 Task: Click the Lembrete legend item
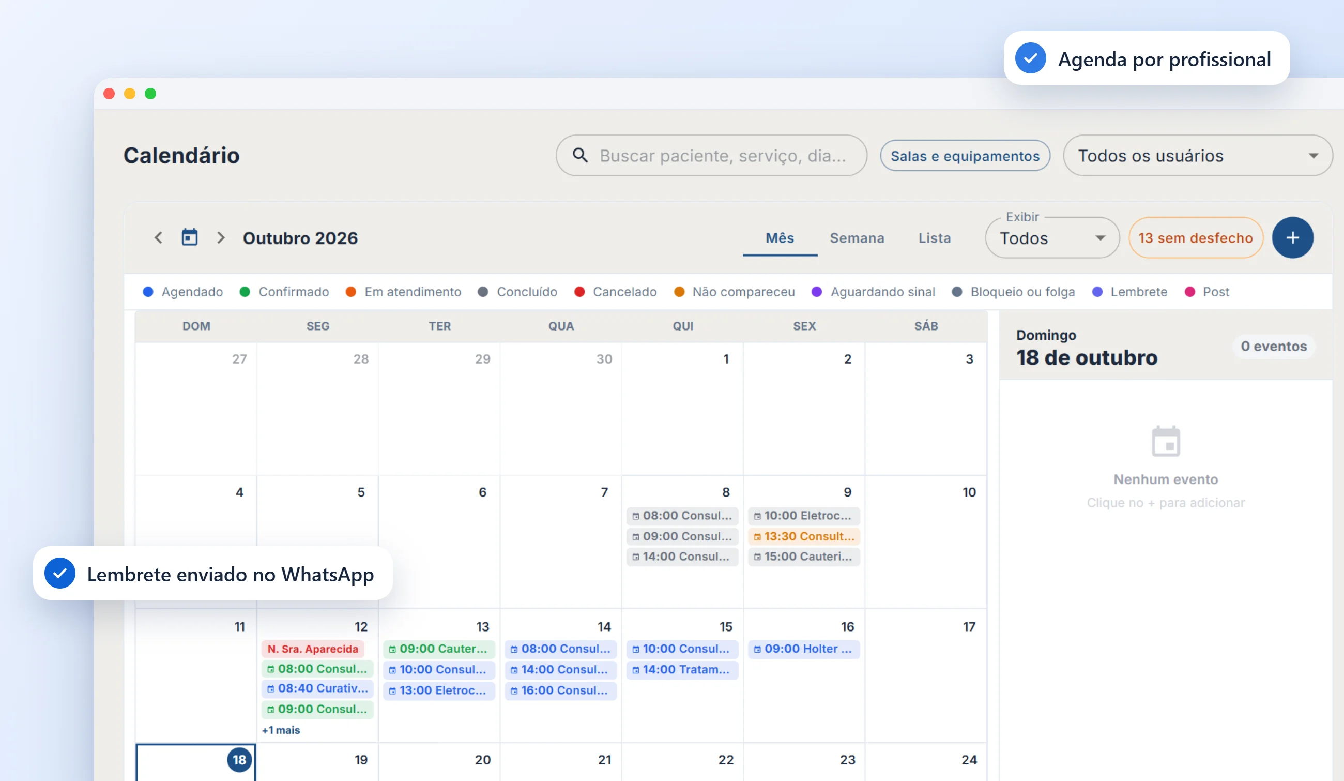pyautogui.click(x=1129, y=292)
